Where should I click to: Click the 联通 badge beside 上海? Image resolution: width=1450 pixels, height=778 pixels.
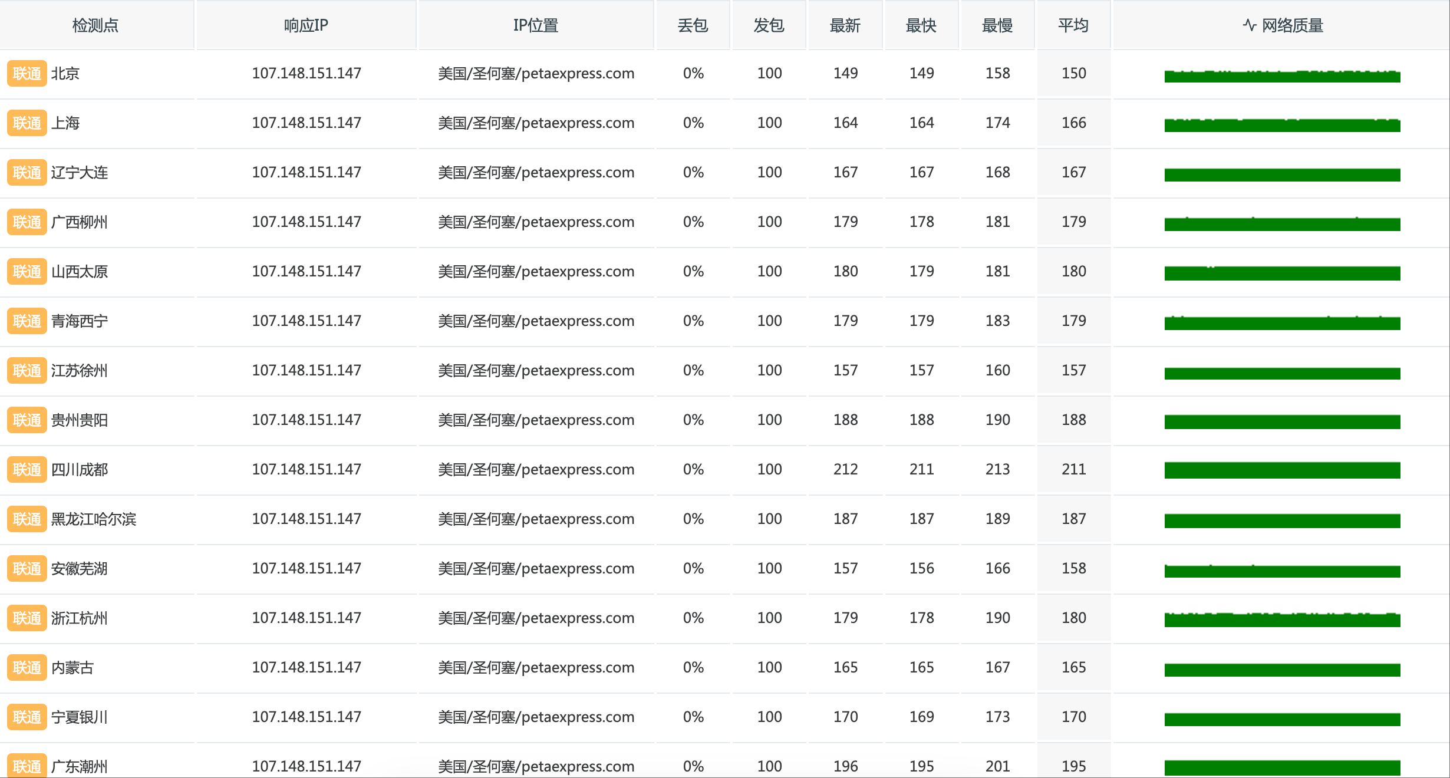click(x=27, y=123)
